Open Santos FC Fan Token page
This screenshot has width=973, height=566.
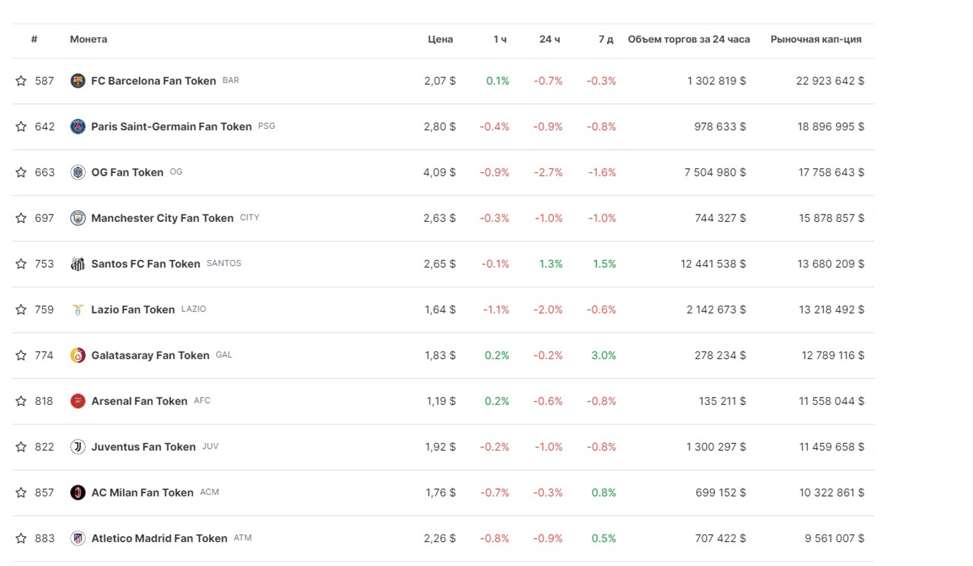[146, 264]
